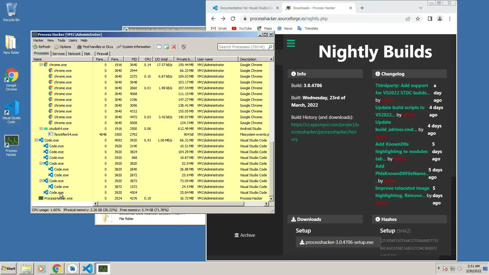This screenshot has width=489, height=275.
Task: Download processhacker-3.0.4706-setup.exe
Action: point(338,242)
